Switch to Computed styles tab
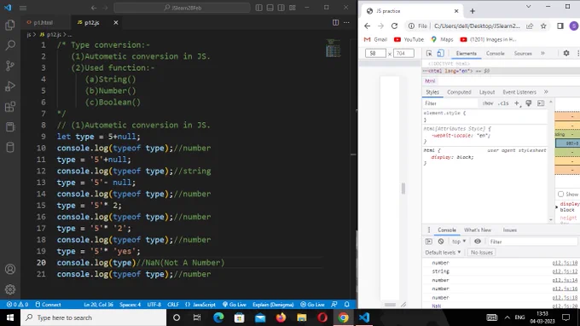The height and width of the screenshot is (326, 580). 459,92
